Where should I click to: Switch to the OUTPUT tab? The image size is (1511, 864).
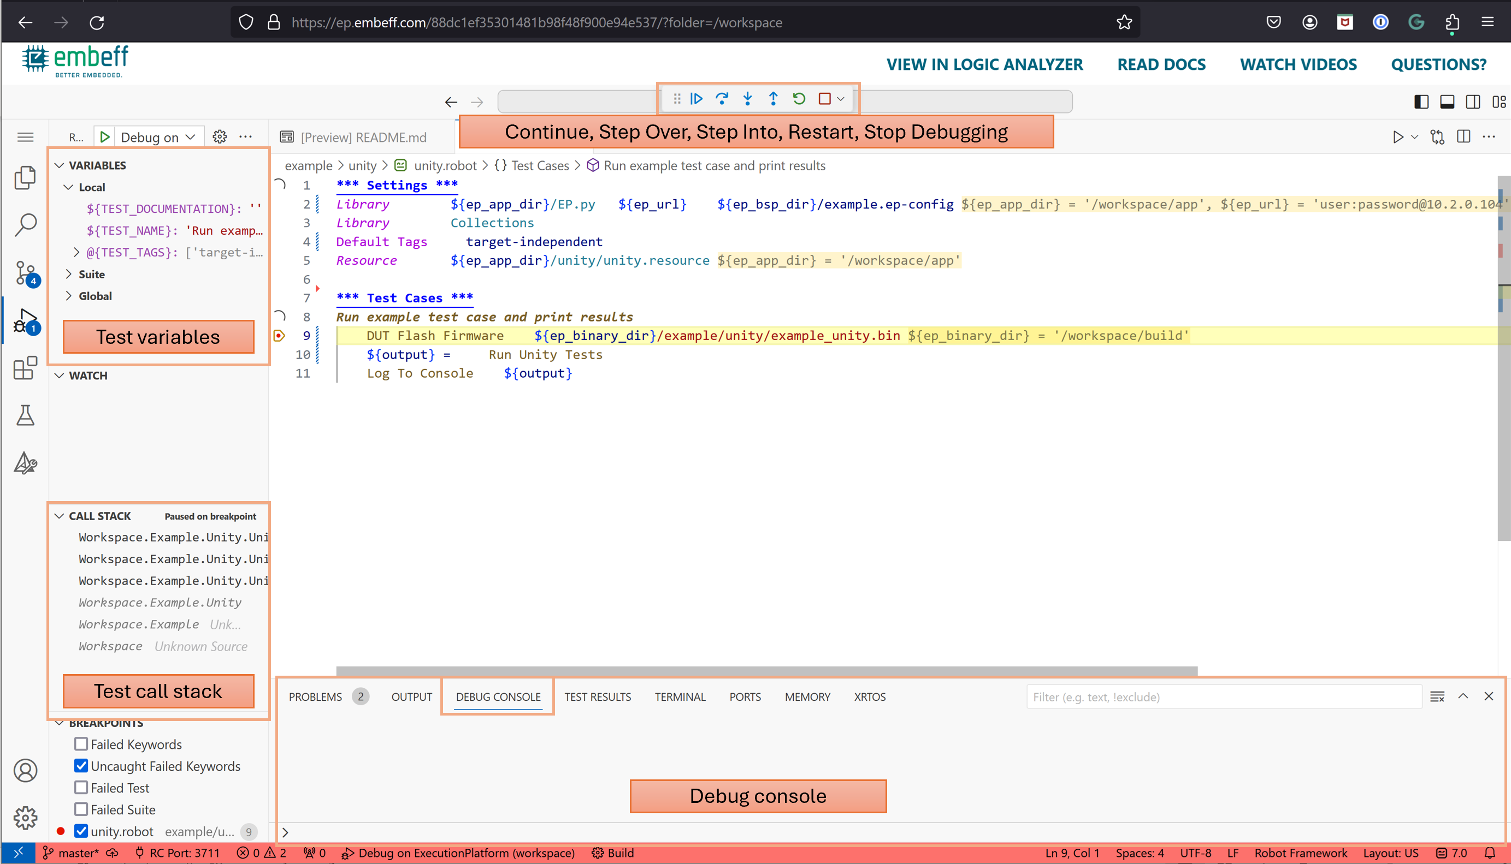pyautogui.click(x=411, y=696)
